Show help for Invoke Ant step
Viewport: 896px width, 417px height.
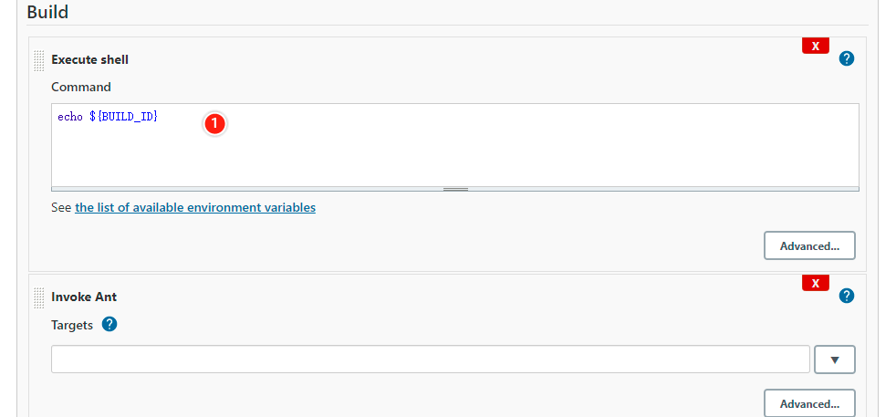846,296
